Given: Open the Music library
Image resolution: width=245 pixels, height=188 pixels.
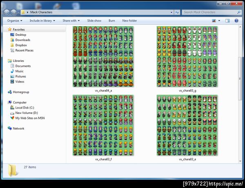Looking at the screenshot, I should point(19,71).
